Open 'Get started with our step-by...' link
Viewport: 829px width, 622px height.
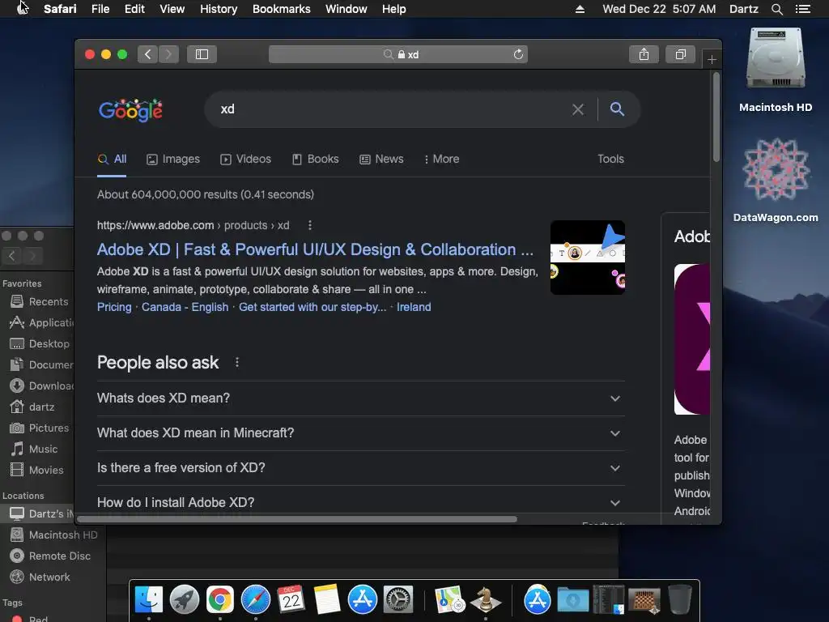[312, 307]
